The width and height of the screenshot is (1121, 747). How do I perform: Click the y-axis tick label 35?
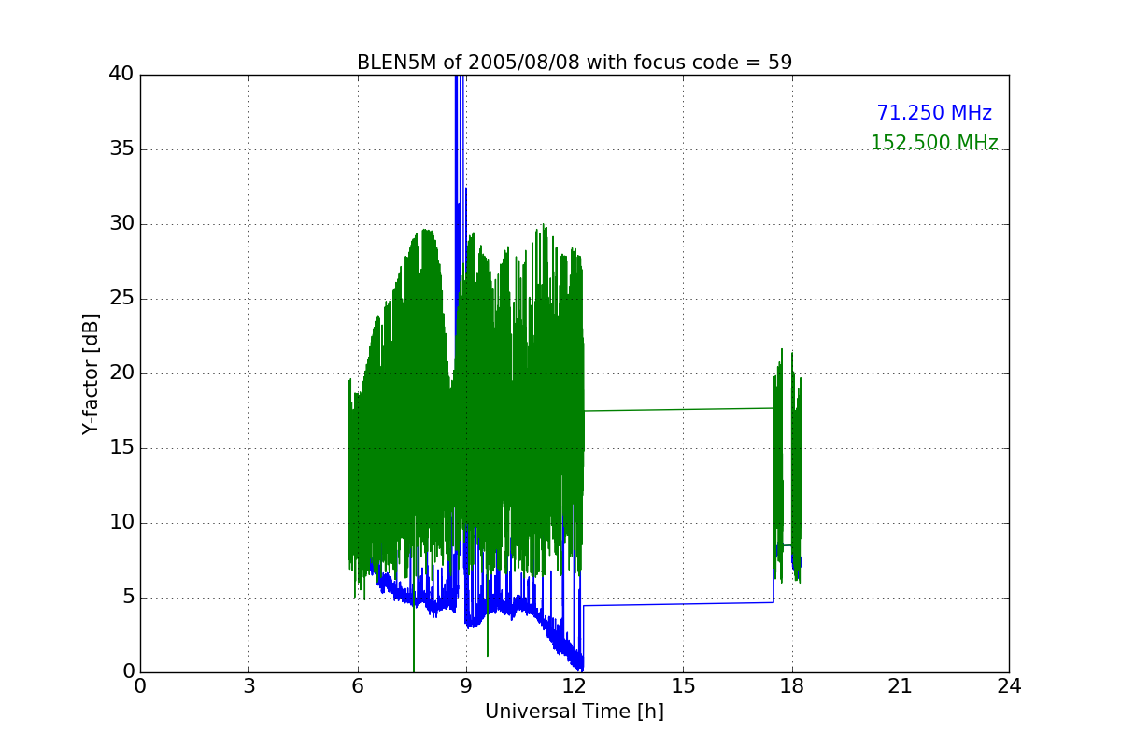(x=121, y=149)
